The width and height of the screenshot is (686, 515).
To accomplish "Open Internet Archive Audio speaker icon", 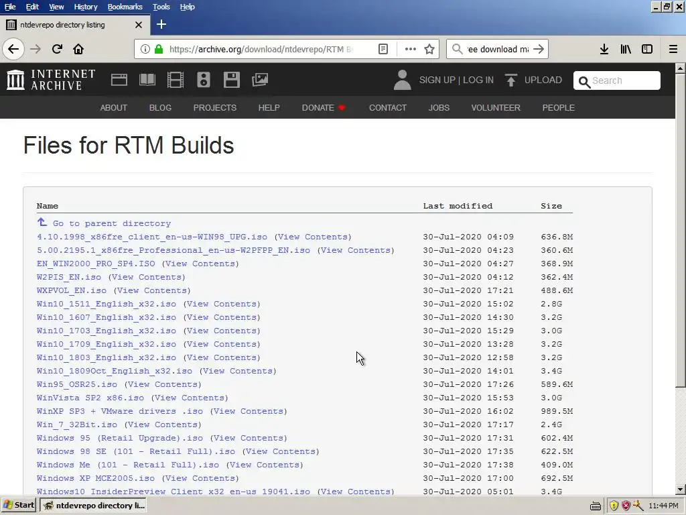I will [x=204, y=80].
